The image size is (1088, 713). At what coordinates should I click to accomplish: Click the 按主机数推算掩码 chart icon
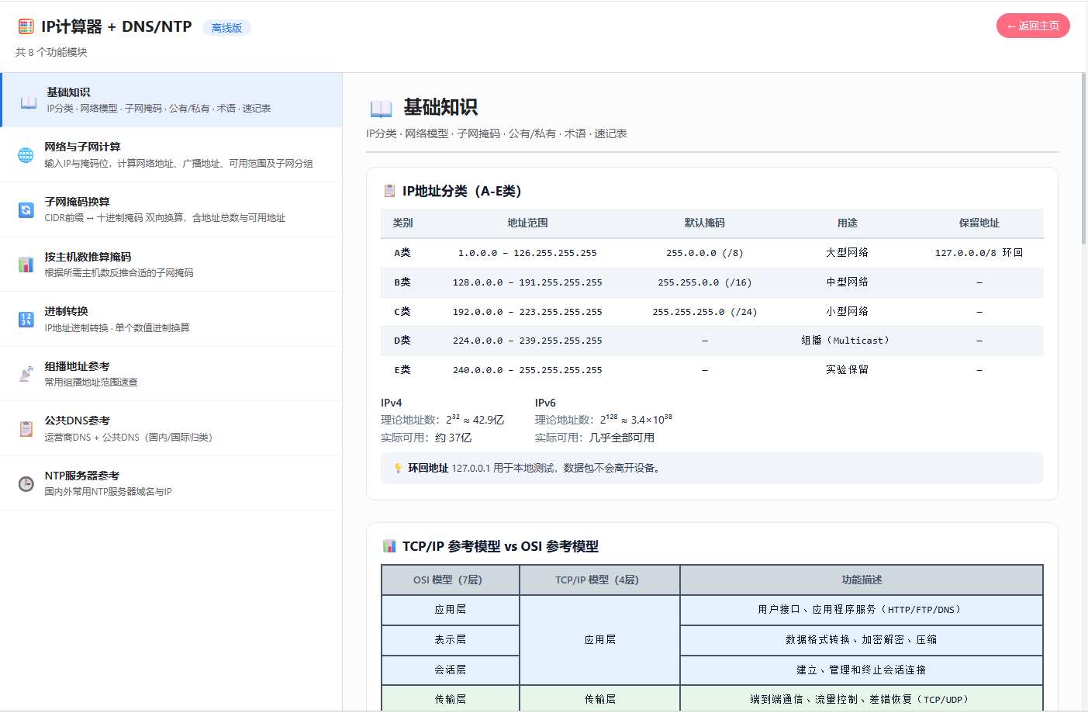coord(26,265)
